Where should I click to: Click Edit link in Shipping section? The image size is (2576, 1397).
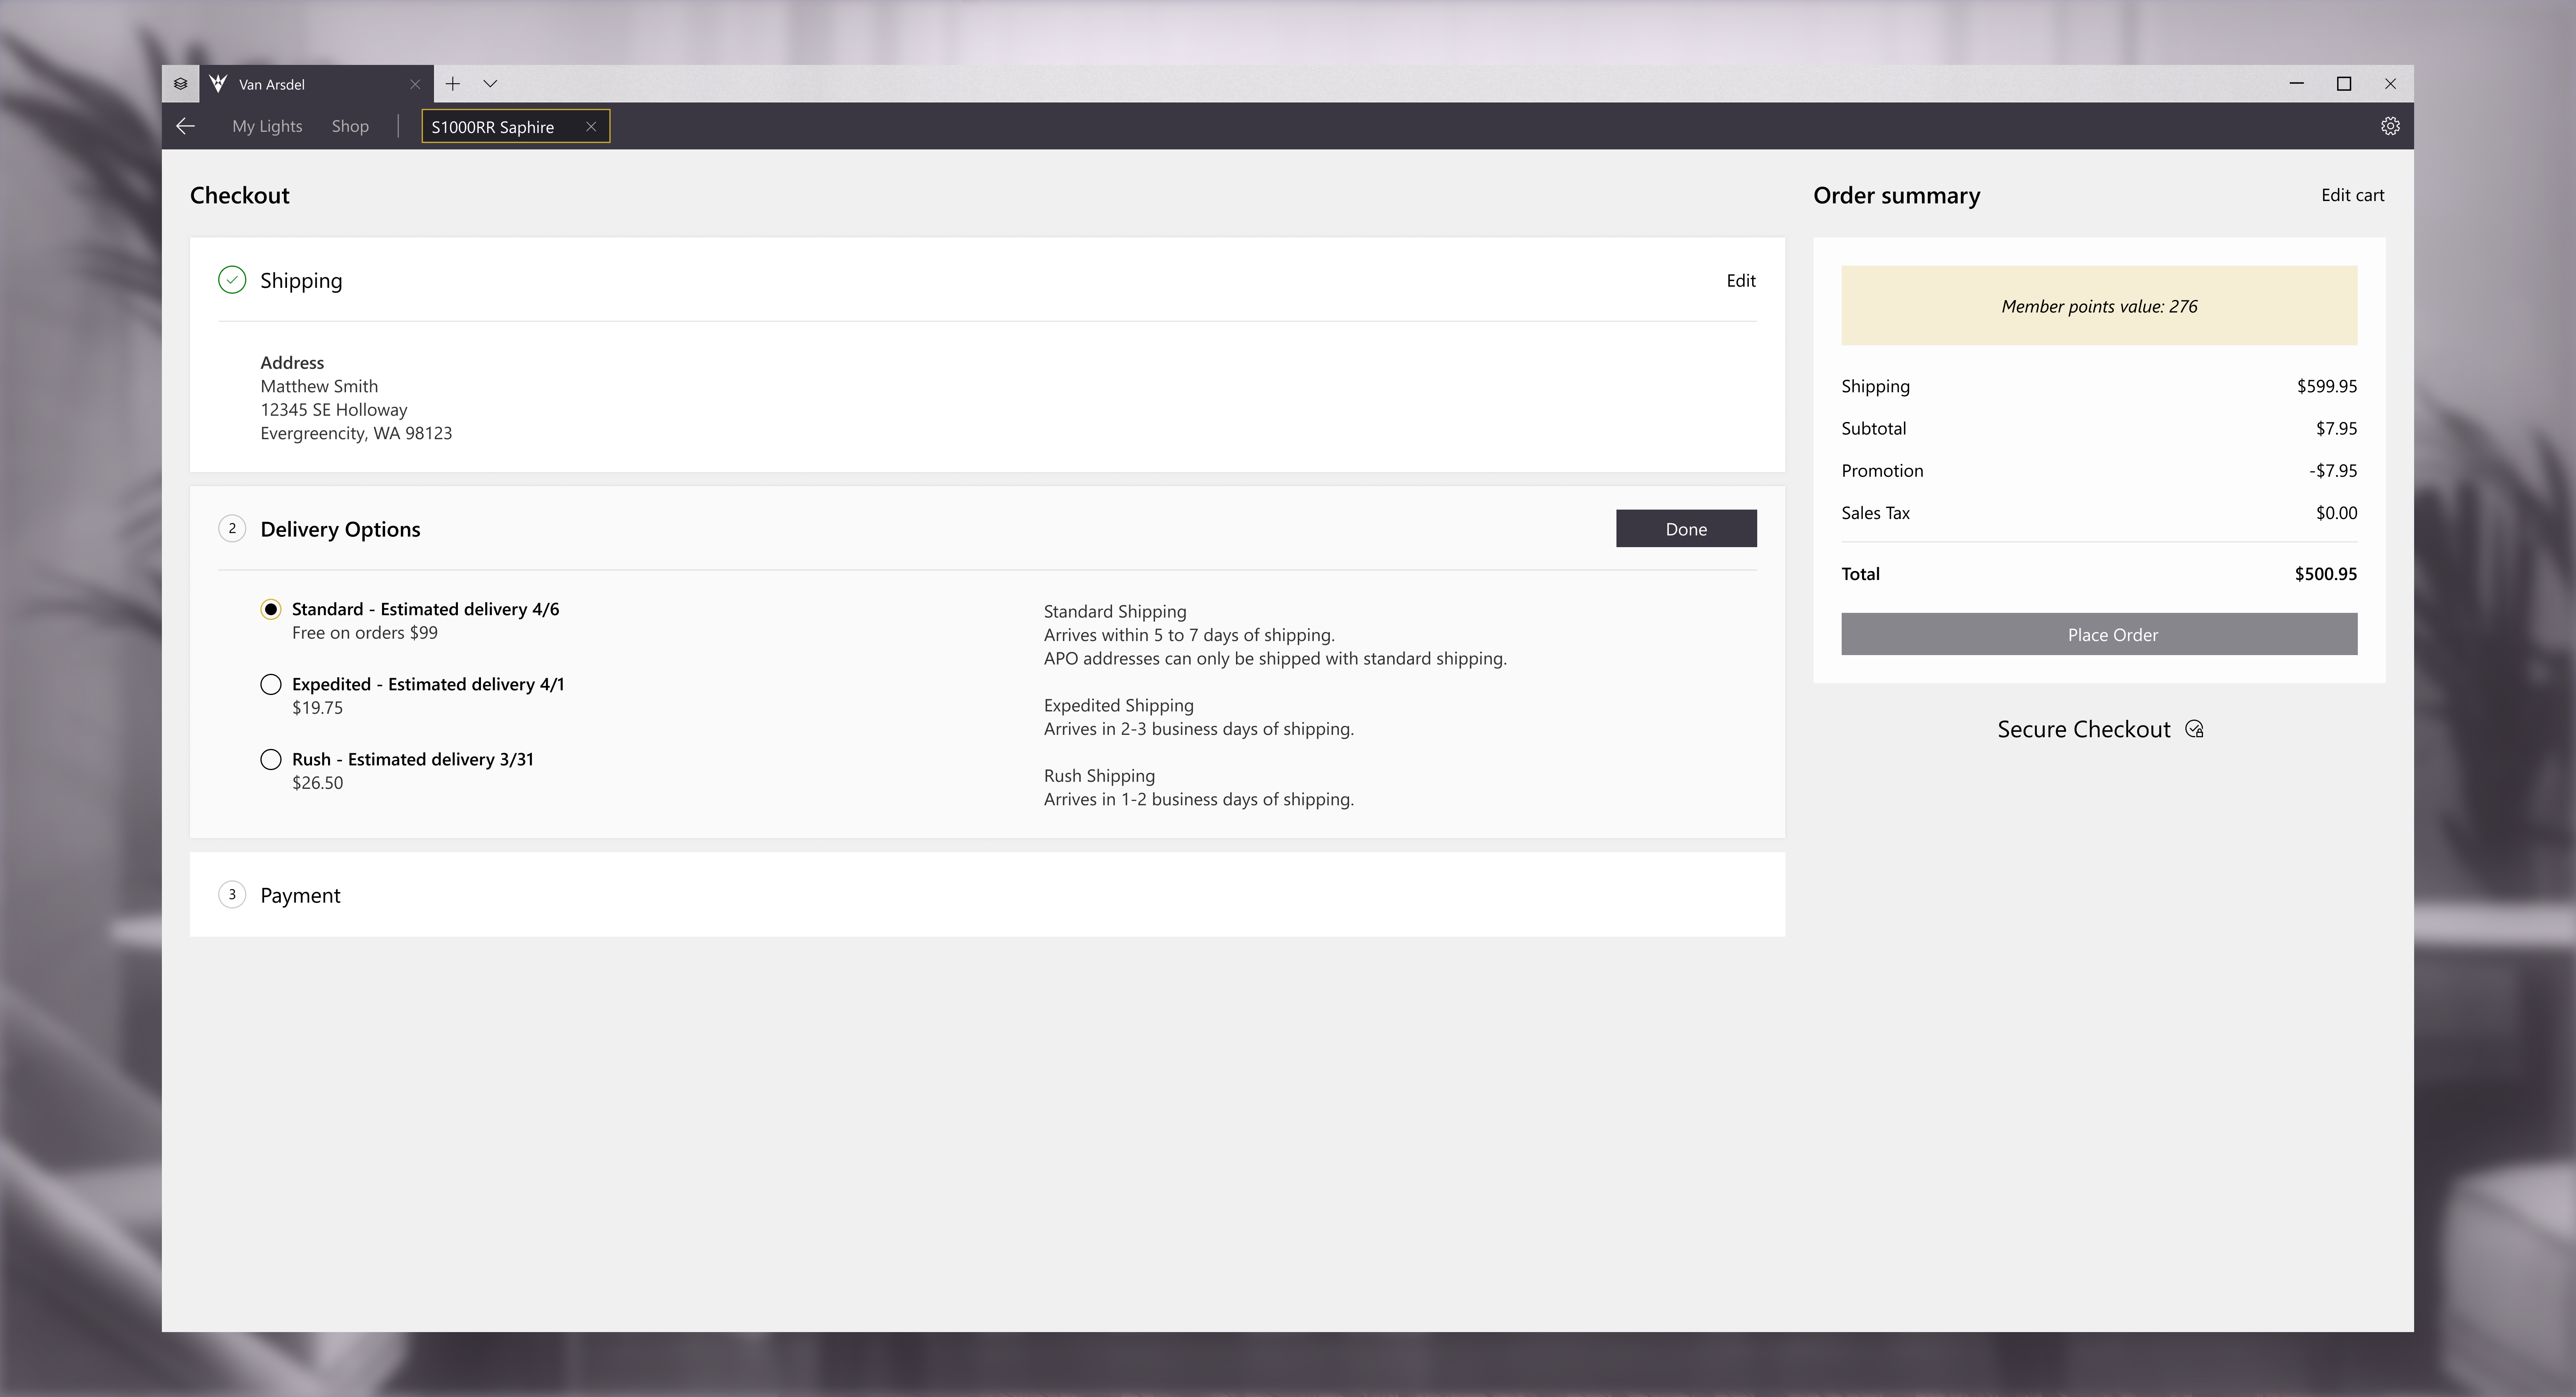1741,281
